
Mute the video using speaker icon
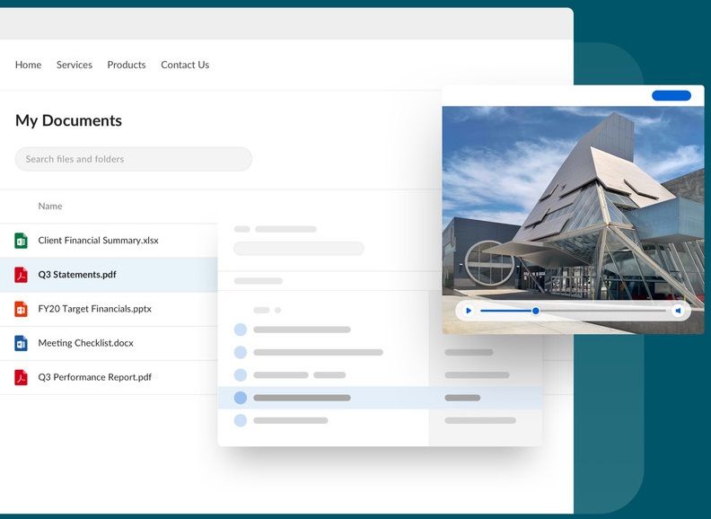pos(679,311)
